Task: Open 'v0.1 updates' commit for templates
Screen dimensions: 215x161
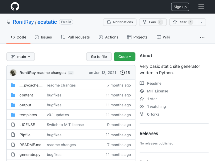Action: tap(58, 115)
